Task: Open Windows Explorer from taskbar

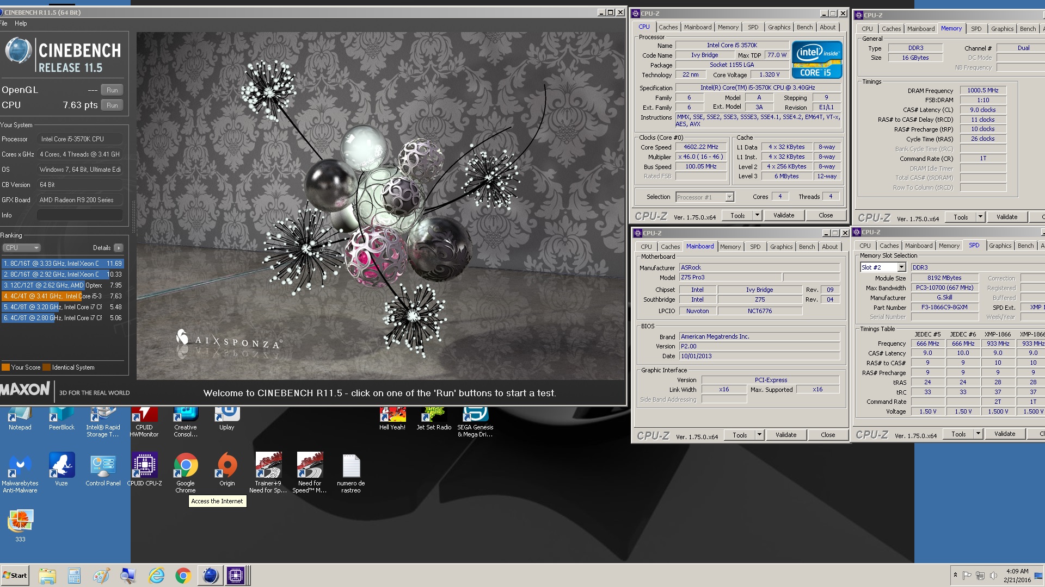Action: 47,576
